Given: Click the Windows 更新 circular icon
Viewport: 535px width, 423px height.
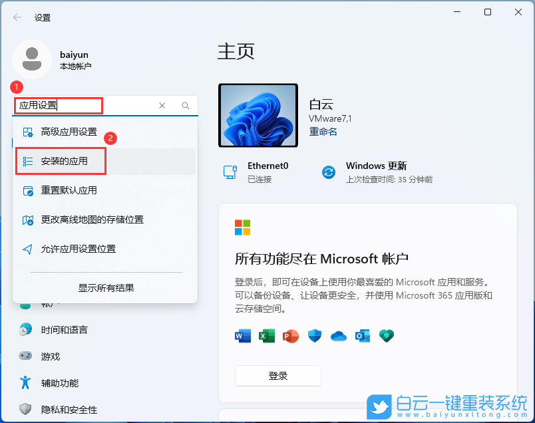Looking at the screenshot, I should (x=329, y=172).
